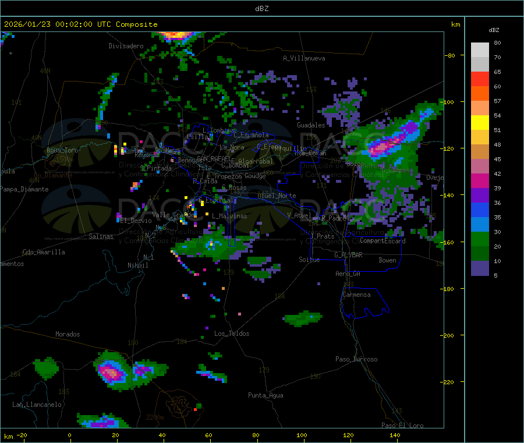Click the Cda_Amarilla label
The height and width of the screenshot is (443, 524).
[x=44, y=252]
